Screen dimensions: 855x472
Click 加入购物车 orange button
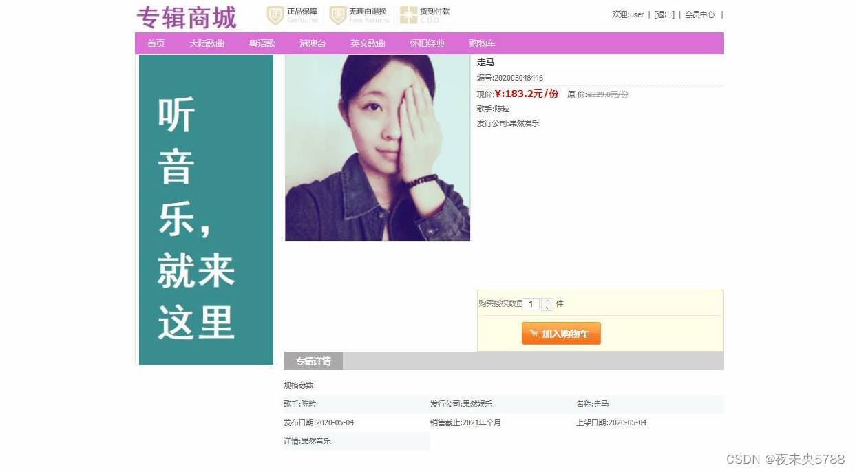561,334
